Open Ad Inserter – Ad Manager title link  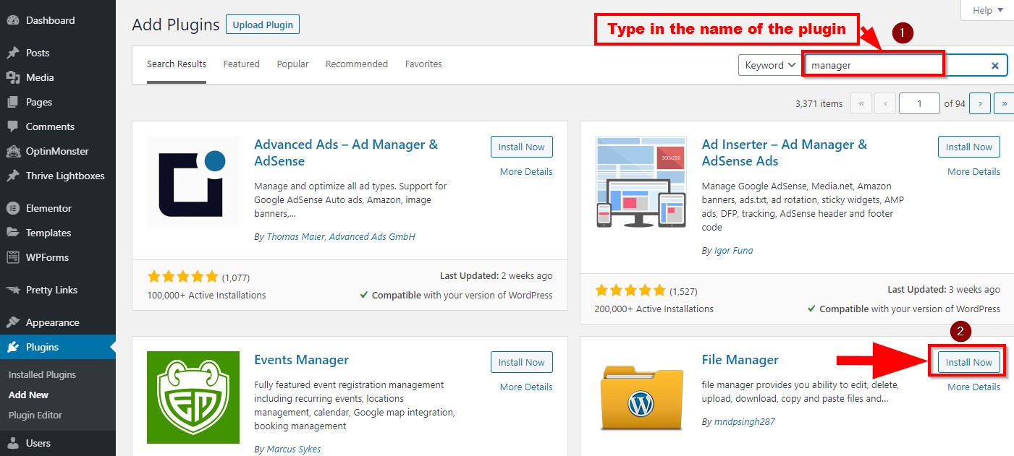coord(785,152)
